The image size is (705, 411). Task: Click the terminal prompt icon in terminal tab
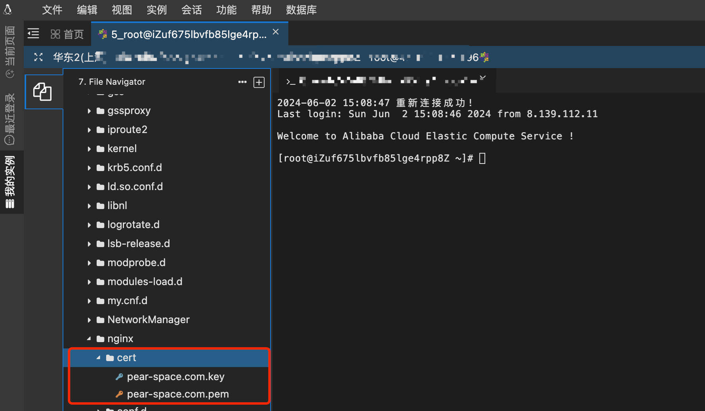click(291, 82)
